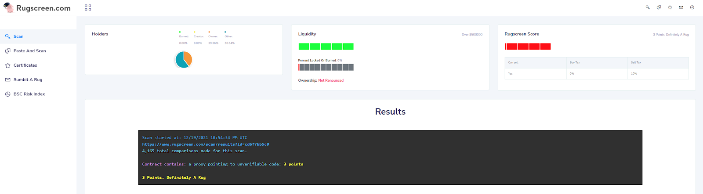Click the Results heading

(x=390, y=111)
